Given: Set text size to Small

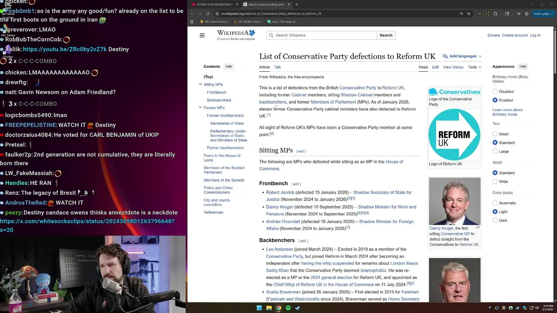Looking at the screenshot, I should [x=495, y=134].
